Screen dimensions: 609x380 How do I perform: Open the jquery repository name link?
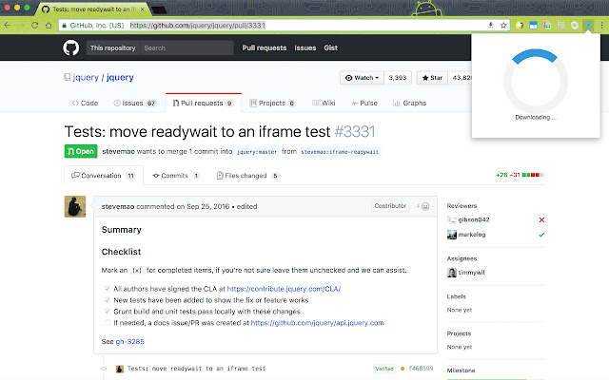point(120,77)
